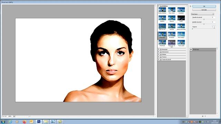Screen dimensions: 221x124
Task: Select the Cuarteado filter thumbnail
Action: (181, 10)
